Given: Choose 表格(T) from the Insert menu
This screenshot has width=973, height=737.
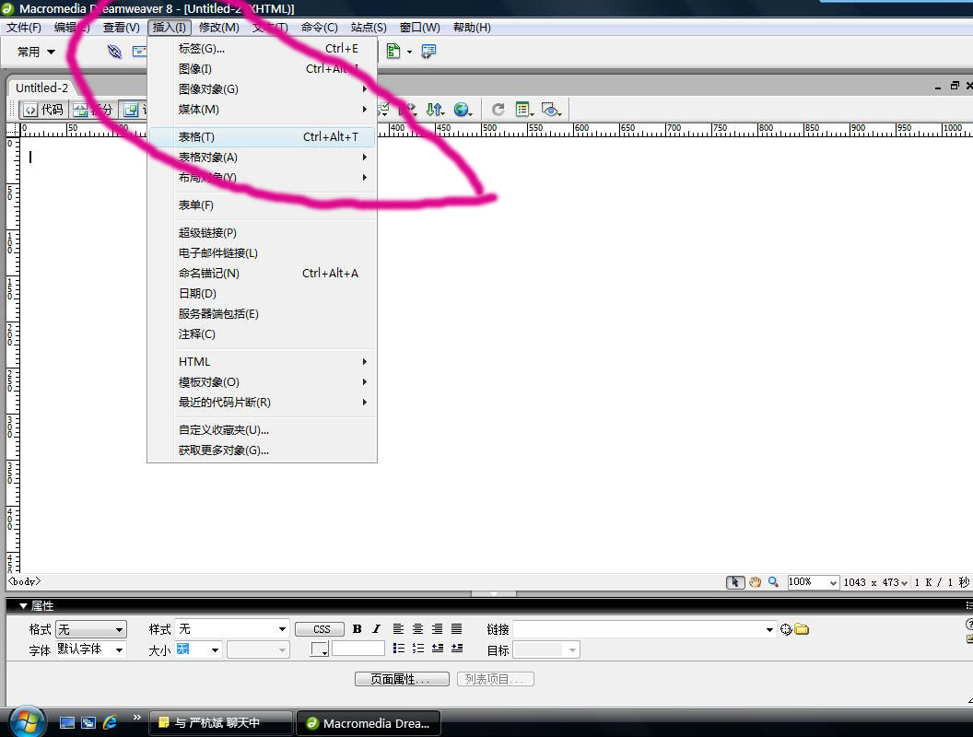Looking at the screenshot, I should click(x=262, y=136).
